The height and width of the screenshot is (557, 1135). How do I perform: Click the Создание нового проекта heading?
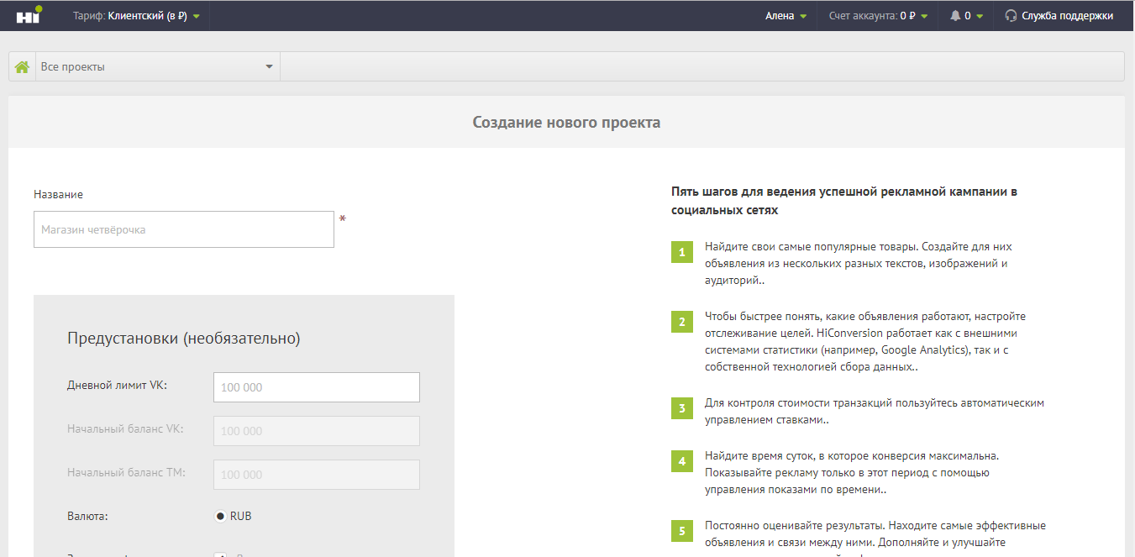[566, 123]
